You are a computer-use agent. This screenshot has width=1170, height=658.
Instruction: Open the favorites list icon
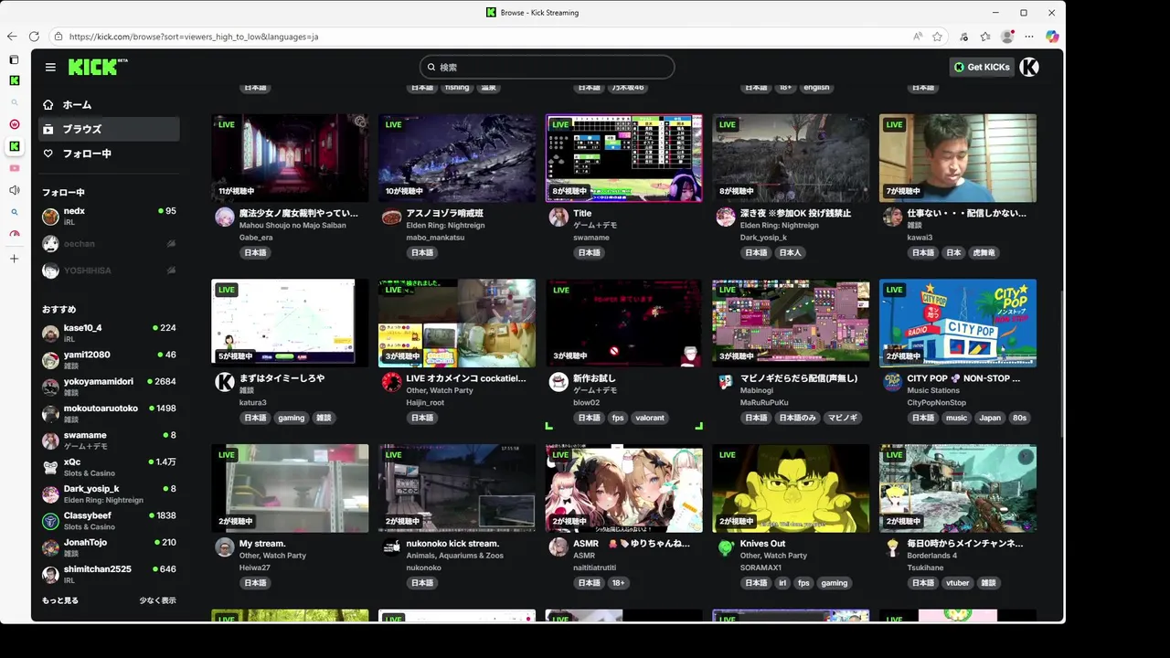(985, 37)
